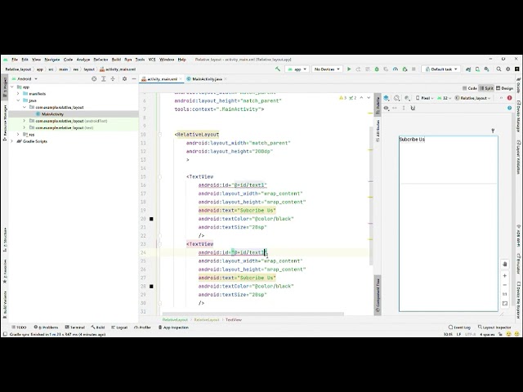
Task: Click the warnings count indicator in editor
Action: click(343, 98)
